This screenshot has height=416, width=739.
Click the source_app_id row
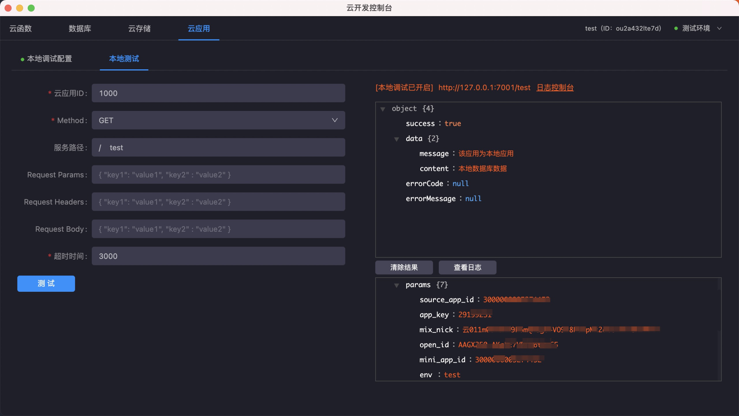pyautogui.click(x=485, y=300)
